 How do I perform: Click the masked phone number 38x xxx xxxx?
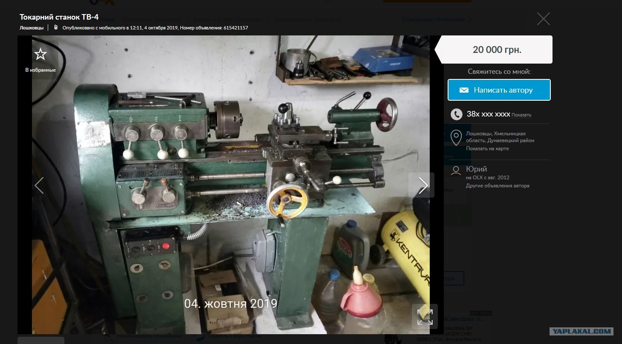tap(488, 114)
